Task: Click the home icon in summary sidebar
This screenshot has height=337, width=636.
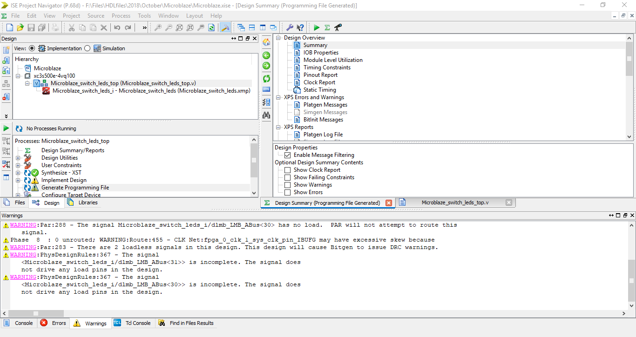Action: 266,42
